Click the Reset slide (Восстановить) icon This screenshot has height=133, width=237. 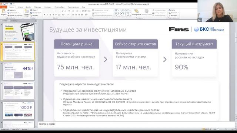click(x=31, y=13)
